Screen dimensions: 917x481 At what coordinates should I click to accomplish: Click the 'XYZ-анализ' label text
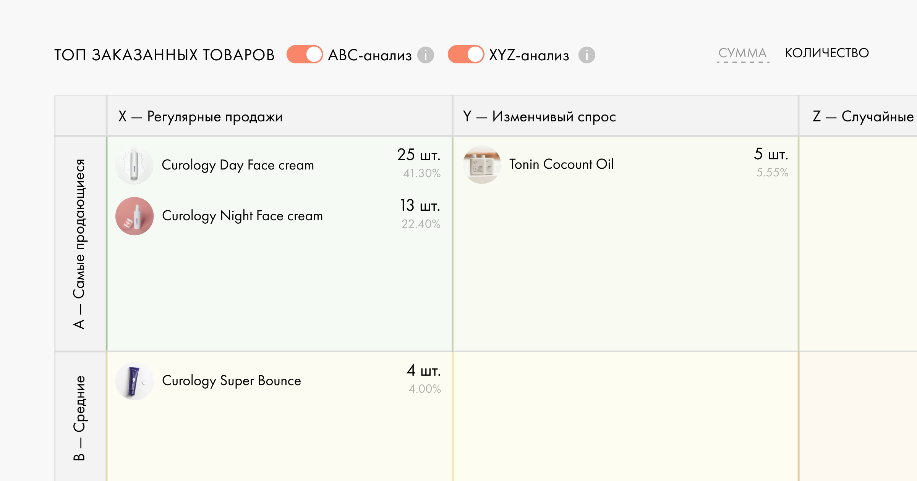(529, 55)
